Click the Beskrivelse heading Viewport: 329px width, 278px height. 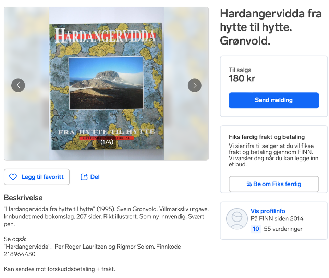(23, 198)
